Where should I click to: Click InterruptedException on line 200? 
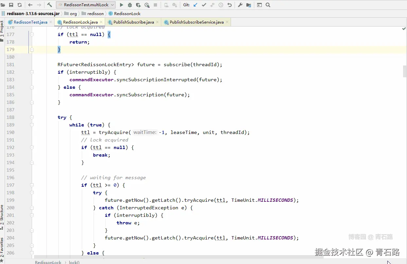150,208
